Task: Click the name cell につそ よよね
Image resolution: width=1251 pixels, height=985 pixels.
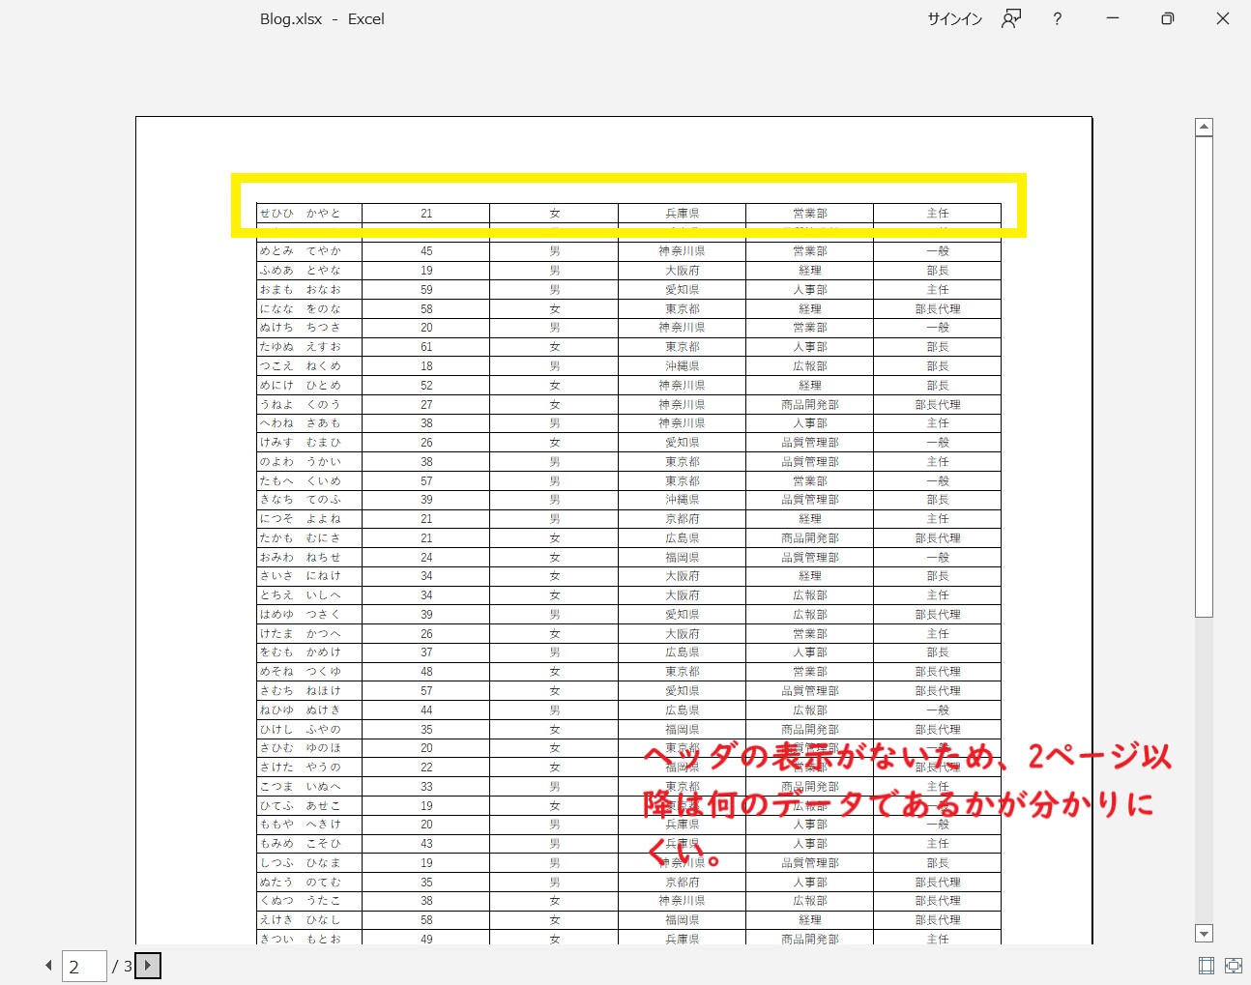Action: [309, 519]
